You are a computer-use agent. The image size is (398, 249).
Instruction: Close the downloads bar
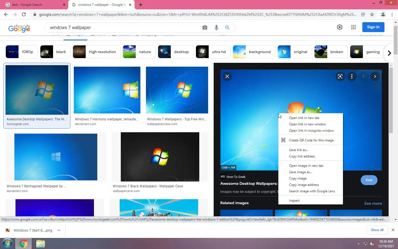[393, 230]
